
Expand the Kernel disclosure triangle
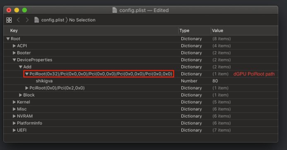[x=14, y=102]
